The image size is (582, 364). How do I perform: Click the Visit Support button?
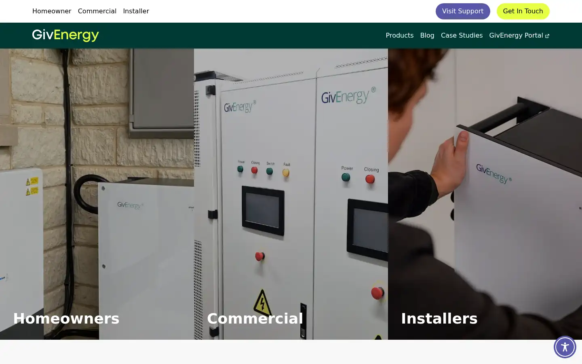pos(463,11)
